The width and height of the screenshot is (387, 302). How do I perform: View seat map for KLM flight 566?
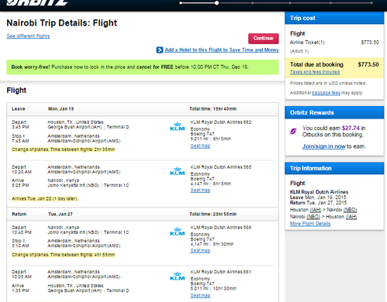200,251
